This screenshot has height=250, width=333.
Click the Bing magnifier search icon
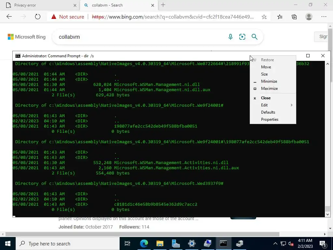pyautogui.click(x=254, y=37)
